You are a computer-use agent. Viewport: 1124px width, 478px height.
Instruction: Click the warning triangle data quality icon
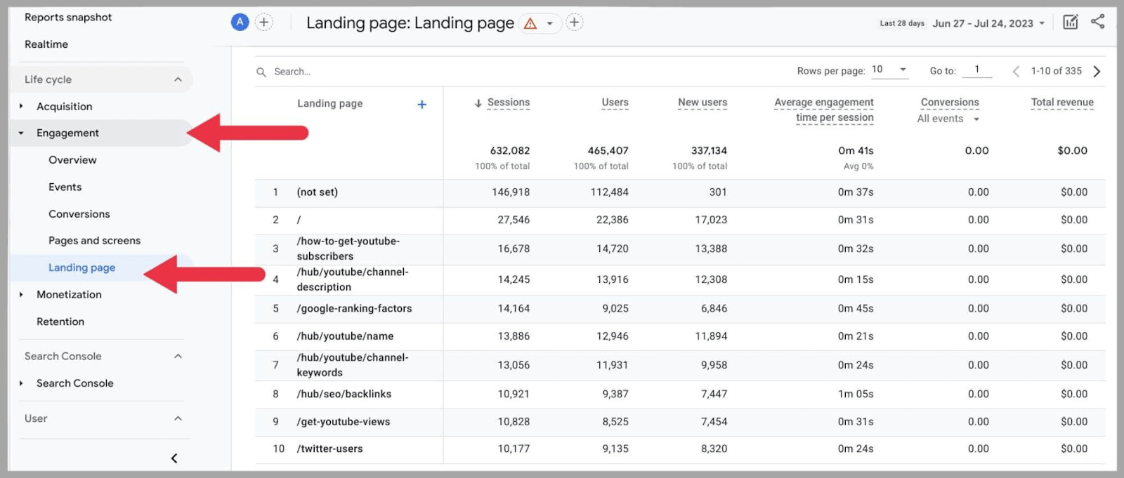coord(530,23)
